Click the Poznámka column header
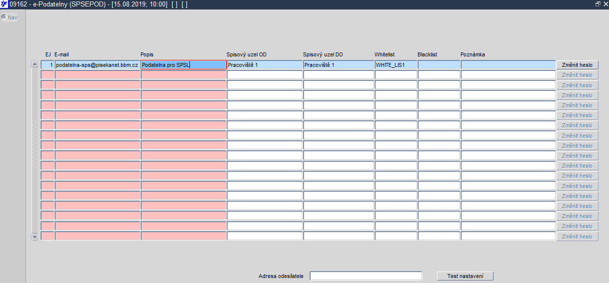This screenshot has height=283, width=609. (472, 54)
